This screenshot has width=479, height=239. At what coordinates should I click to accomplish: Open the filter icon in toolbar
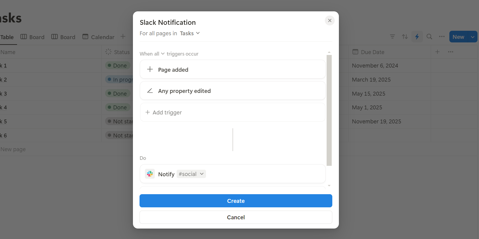(392, 37)
